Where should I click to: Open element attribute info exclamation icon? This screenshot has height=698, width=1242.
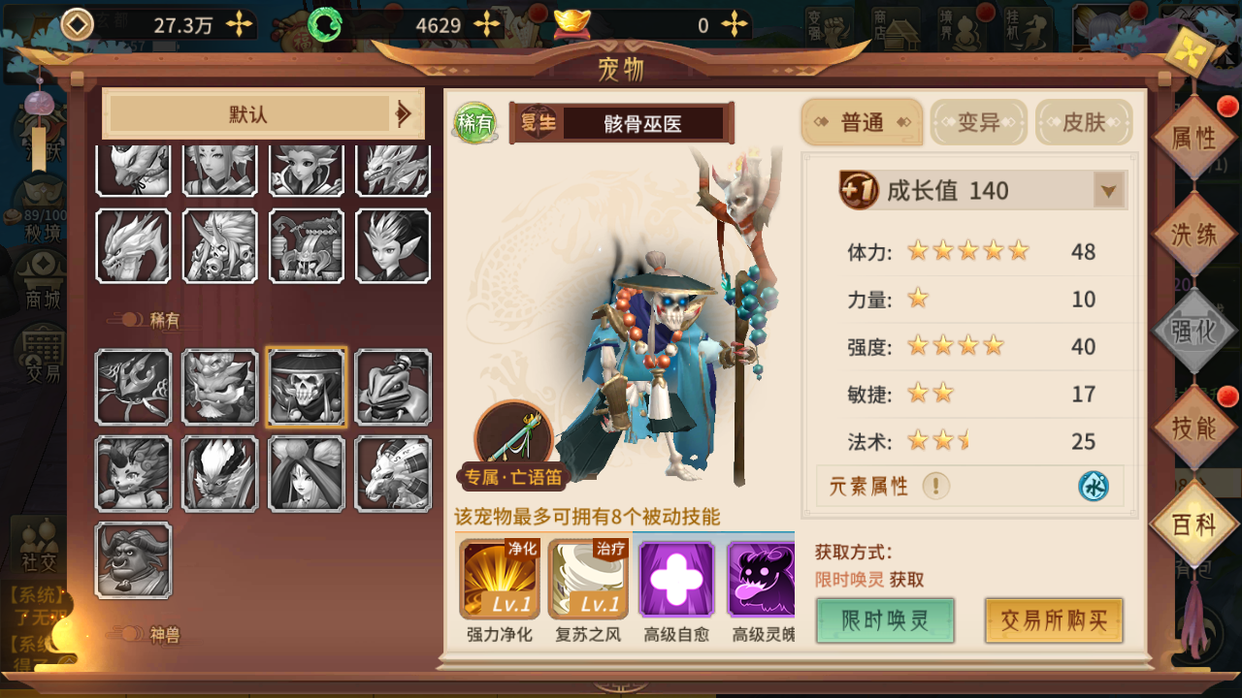[x=935, y=486]
